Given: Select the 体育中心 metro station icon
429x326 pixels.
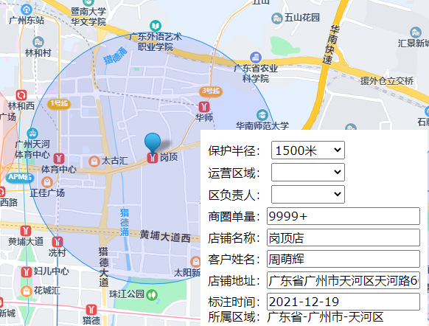Looking at the screenshot, I should [x=59, y=159].
